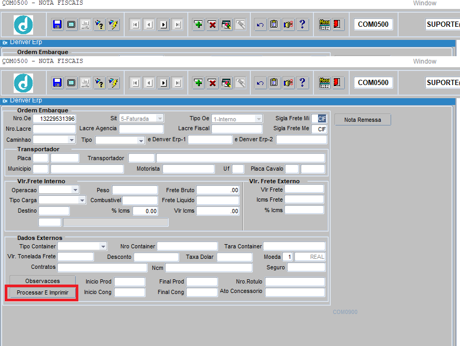Click the Contratos input field
Image resolution: width=460 pixels, height=346 pixels.
click(x=103, y=267)
